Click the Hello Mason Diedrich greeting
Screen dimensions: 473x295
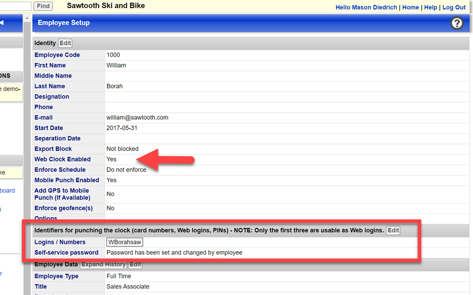(x=367, y=7)
